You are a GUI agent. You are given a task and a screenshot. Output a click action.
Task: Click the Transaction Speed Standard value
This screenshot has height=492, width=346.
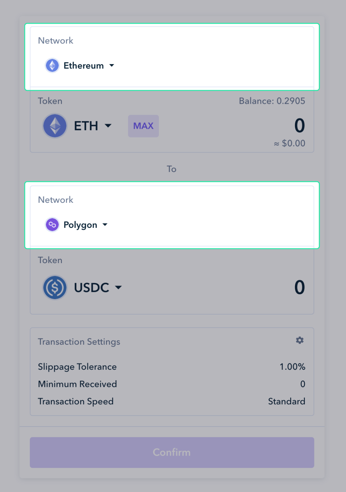(x=286, y=401)
